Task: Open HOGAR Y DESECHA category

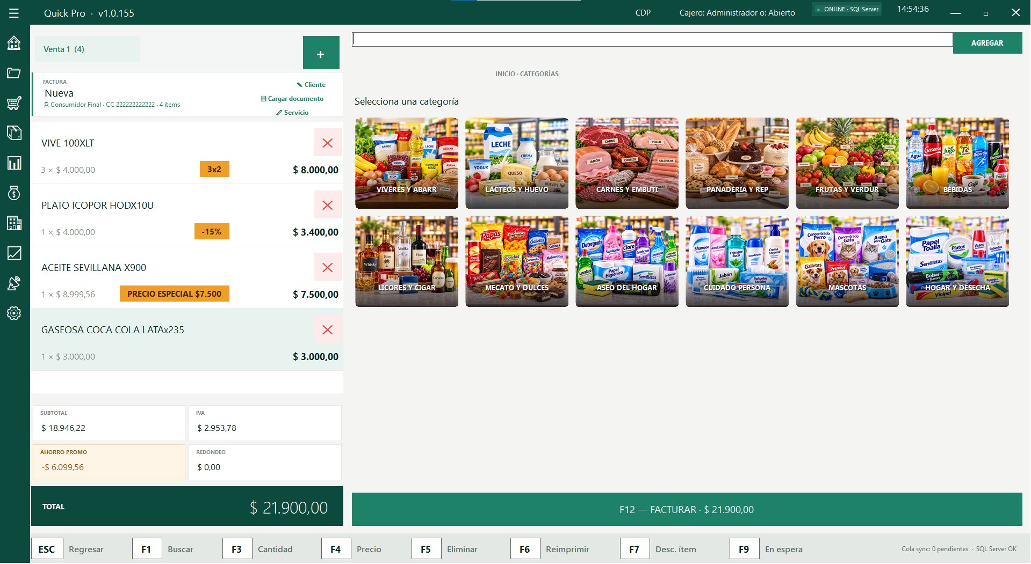Action: tap(957, 261)
